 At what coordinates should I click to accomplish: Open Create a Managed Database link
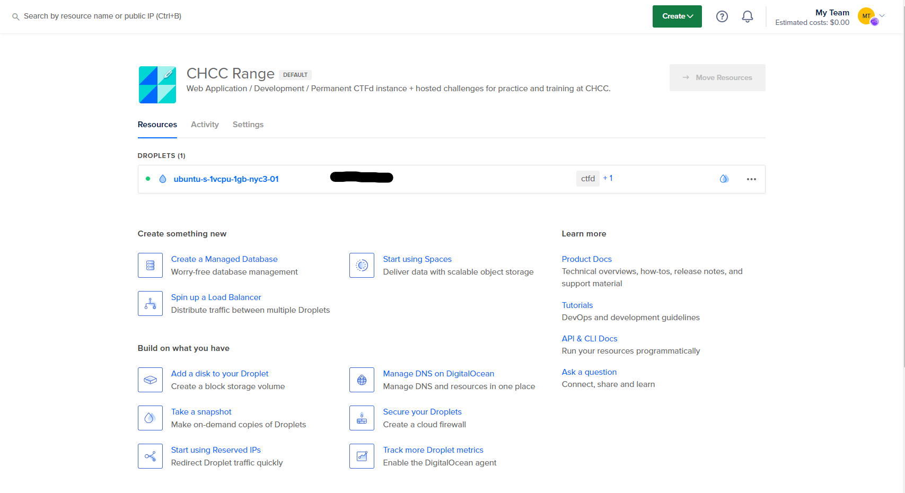[224, 259]
